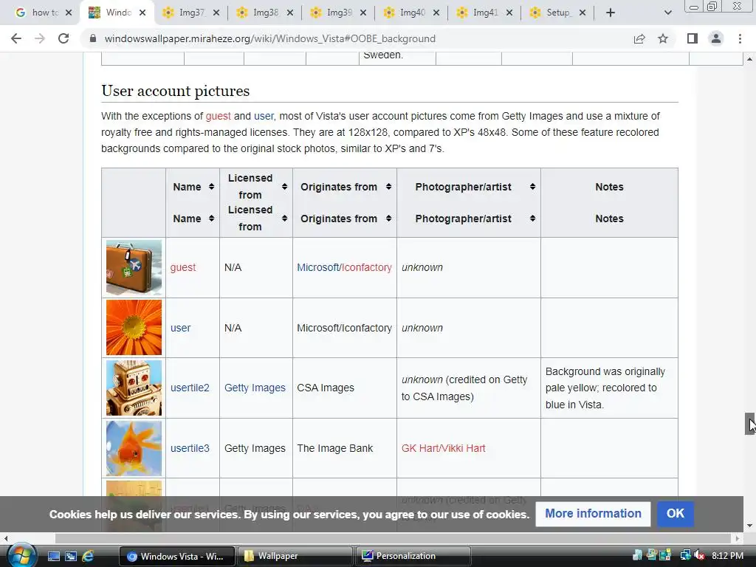The image size is (756, 567).
Task: Switch to Personalization window in taskbar
Action: tap(413, 556)
